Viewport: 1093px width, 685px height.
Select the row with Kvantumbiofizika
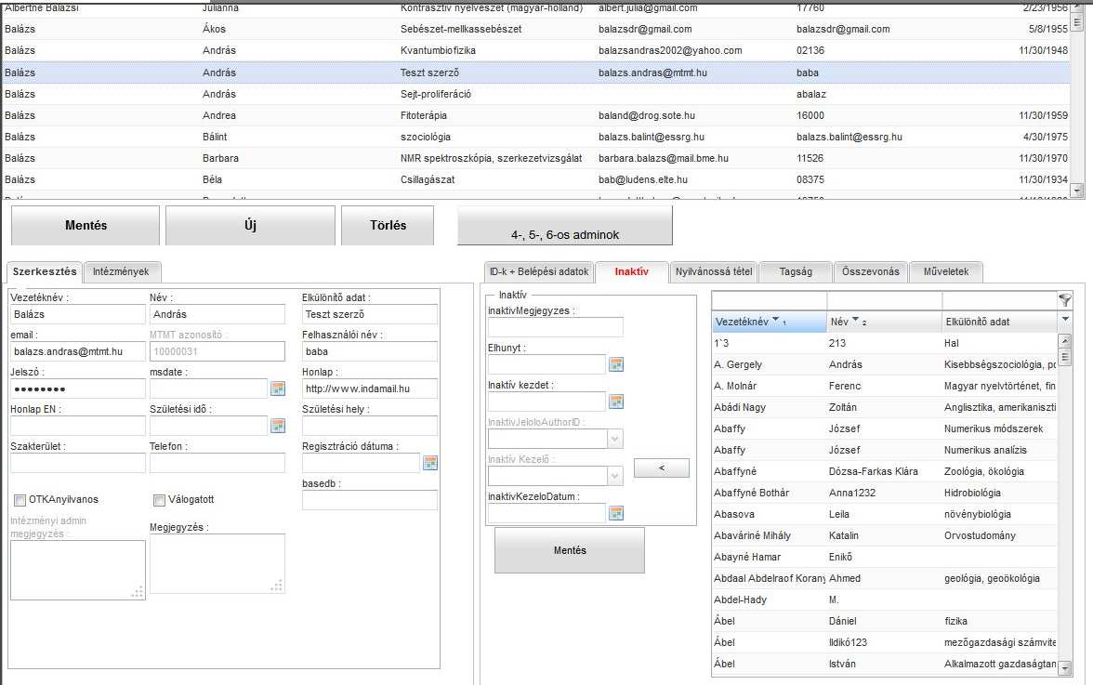536,50
